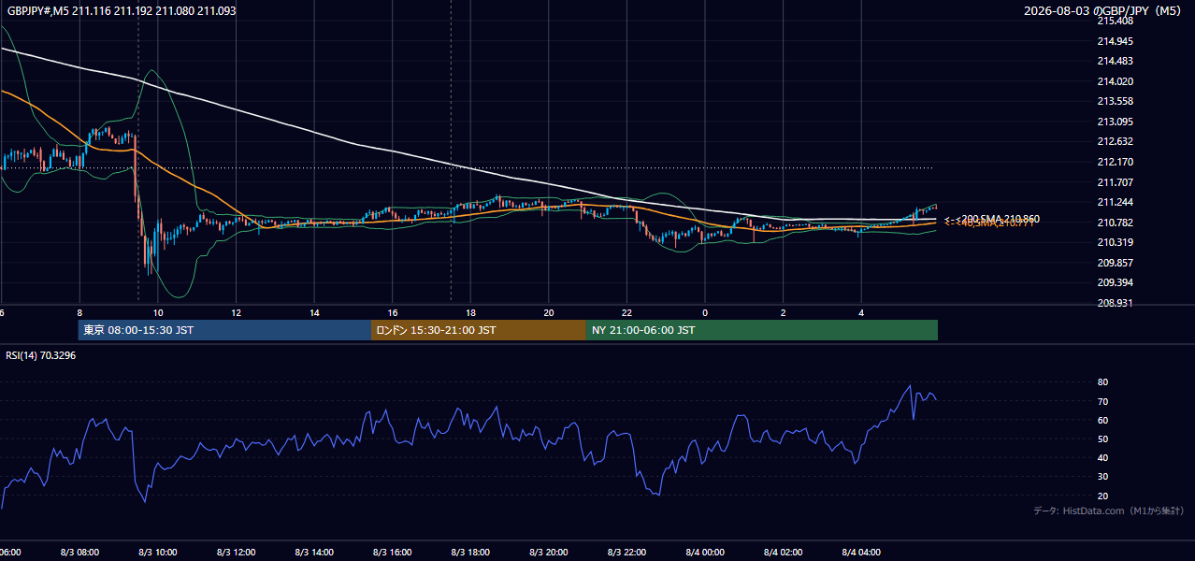Click RSI scale value 20

(1103, 496)
